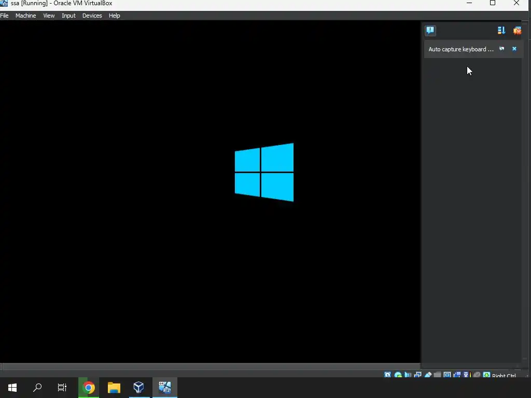Open the Windows Start menu
Image resolution: width=531 pixels, height=398 pixels.
coord(12,388)
